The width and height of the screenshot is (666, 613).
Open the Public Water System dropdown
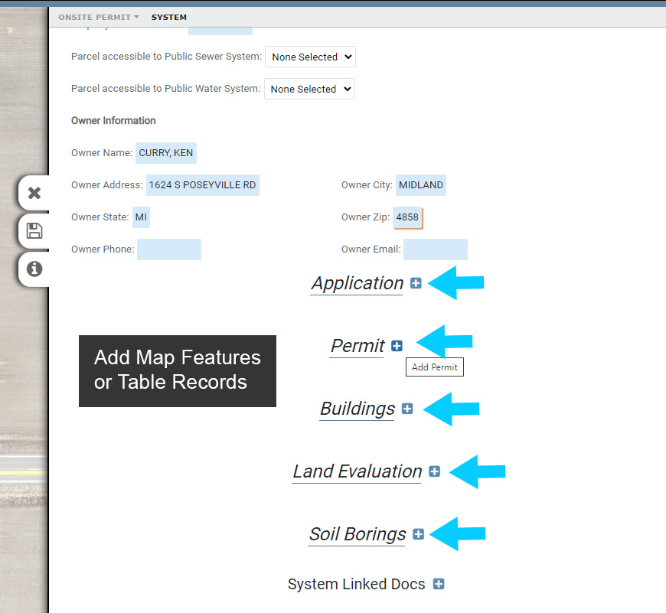coord(309,89)
